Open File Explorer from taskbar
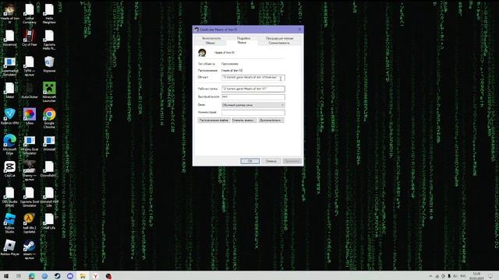The height and width of the screenshot is (280, 499). (83, 276)
